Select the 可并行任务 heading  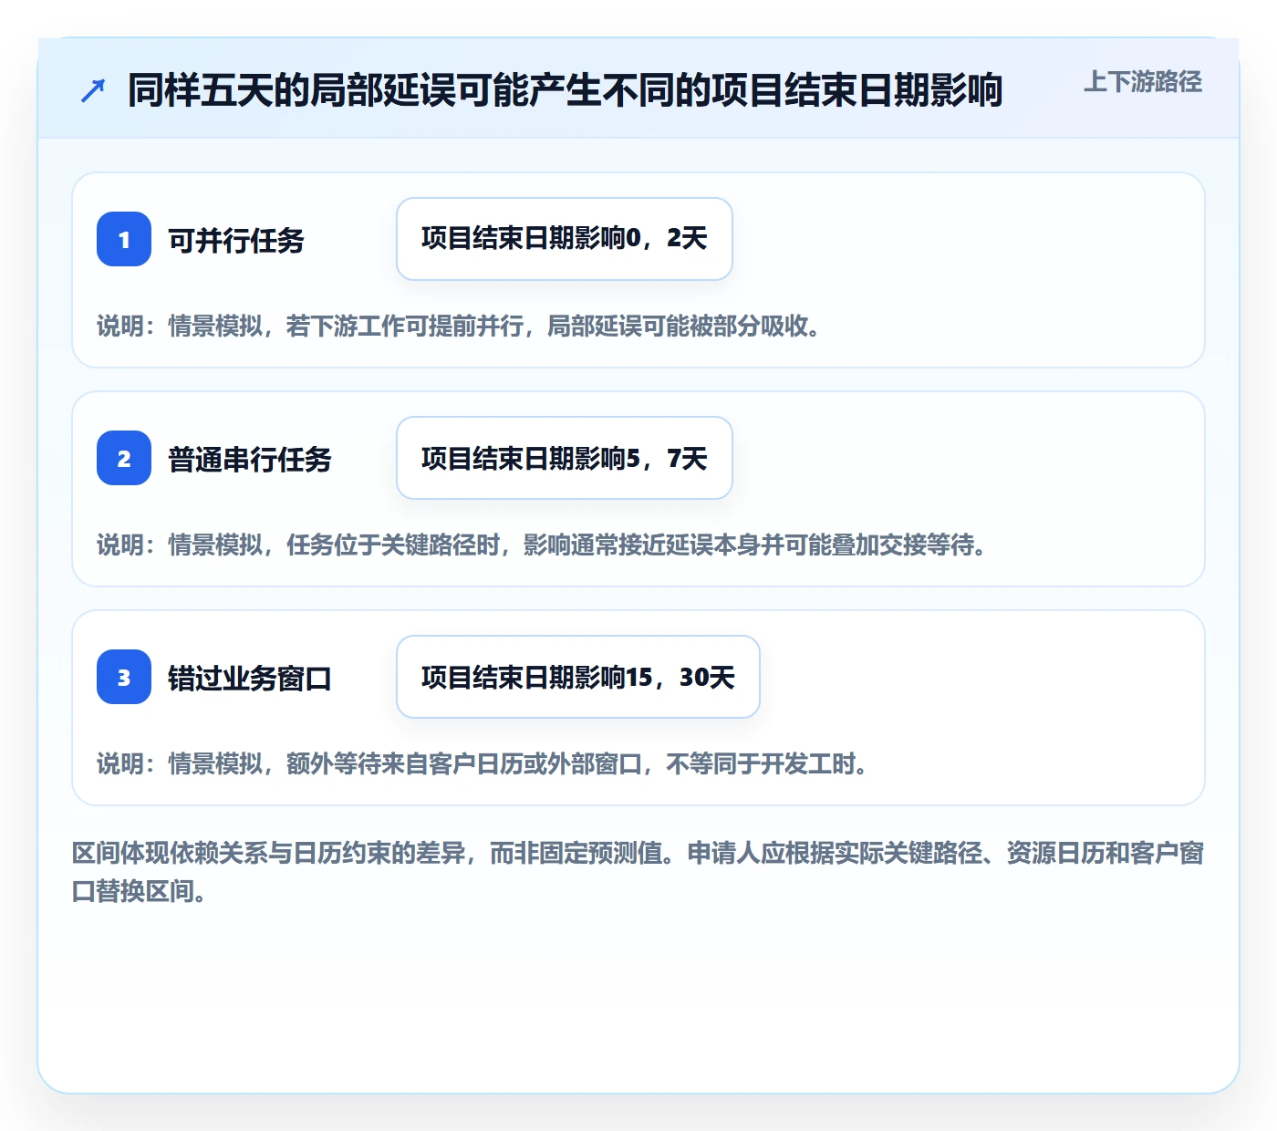pos(236,240)
